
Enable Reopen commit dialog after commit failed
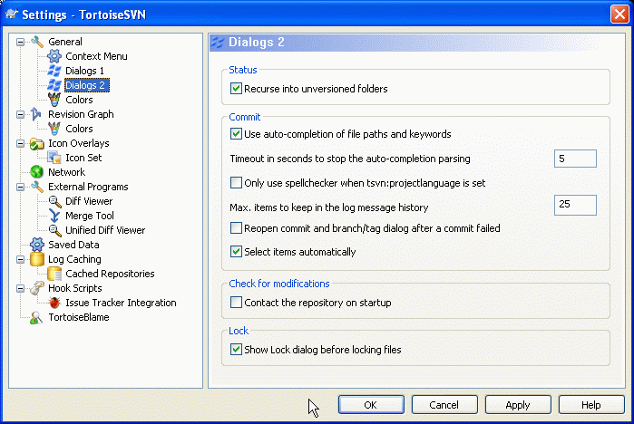[236, 228]
